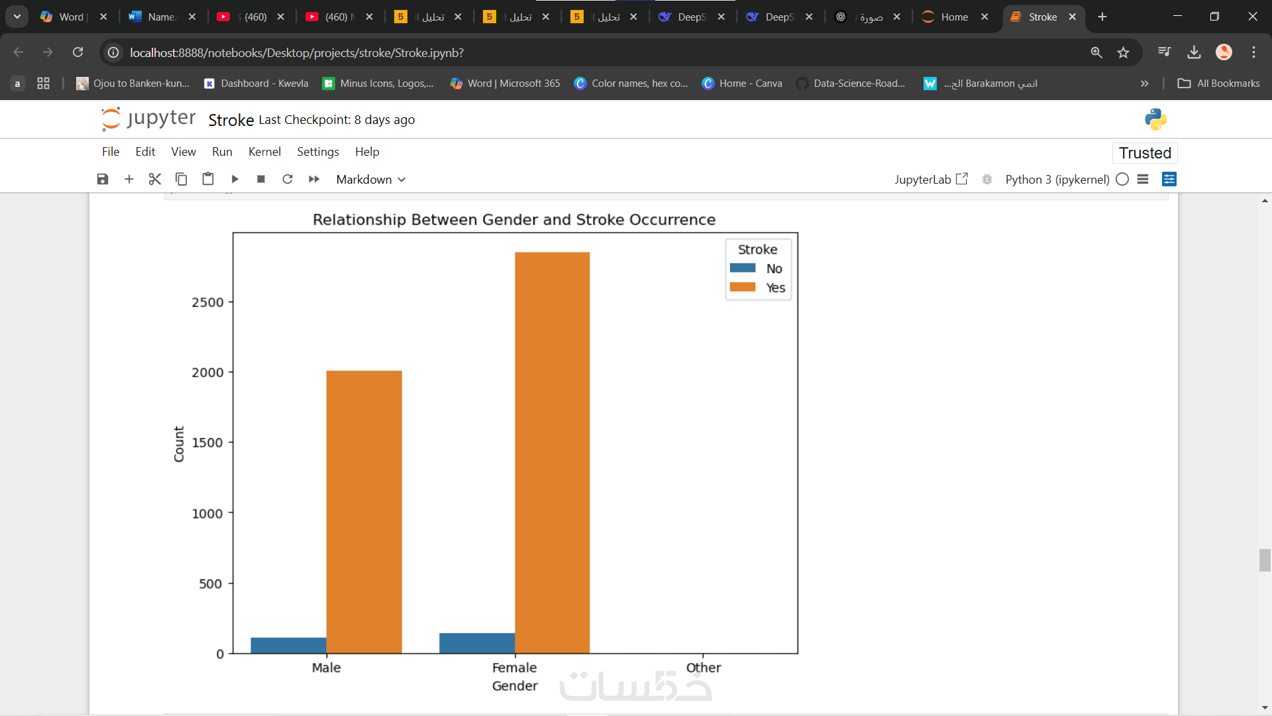Restart the kernel using the circular arrow icon

coord(288,179)
